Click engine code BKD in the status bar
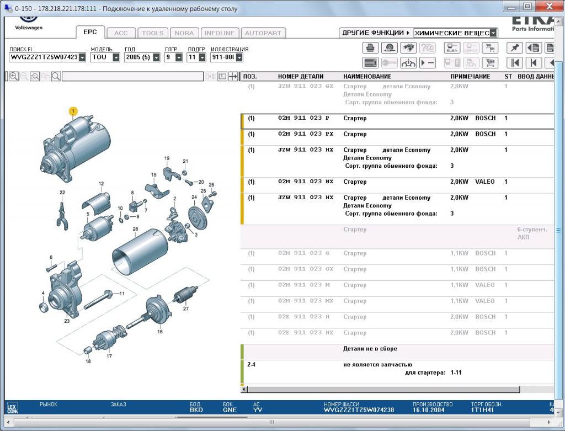Screen dimensions: 565x431 pyautogui.click(x=196, y=410)
